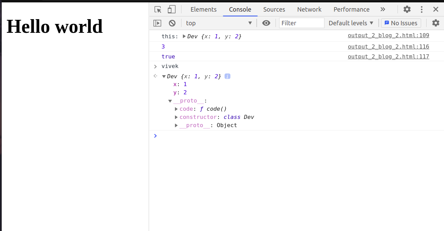This screenshot has width=444, height=231.
Task: Clear the console with ban icon
Action: point(172,23)
